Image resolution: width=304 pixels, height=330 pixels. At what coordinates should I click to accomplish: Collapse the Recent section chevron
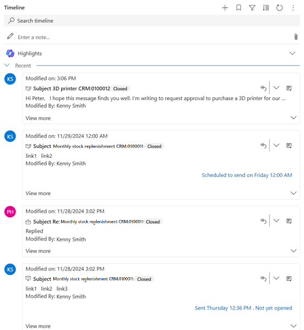click(7, 65)
